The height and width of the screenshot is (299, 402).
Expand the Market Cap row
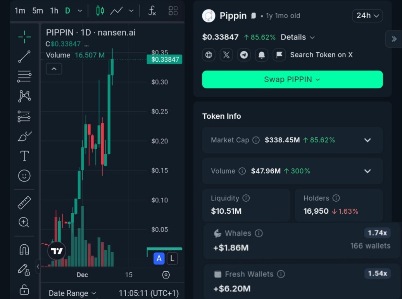367,140
